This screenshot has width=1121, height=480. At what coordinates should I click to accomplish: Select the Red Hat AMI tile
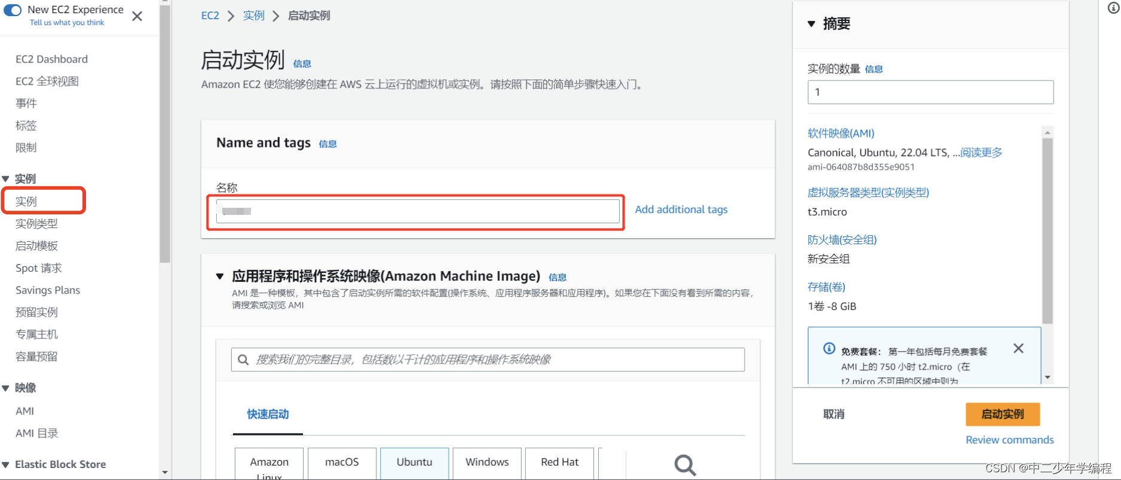pyautogui.click(x=559, y=464)
